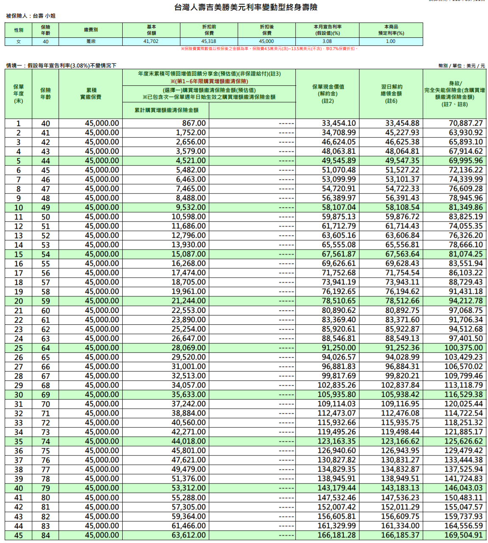Click cash value 83,369.40

click(x=339, y=320)
